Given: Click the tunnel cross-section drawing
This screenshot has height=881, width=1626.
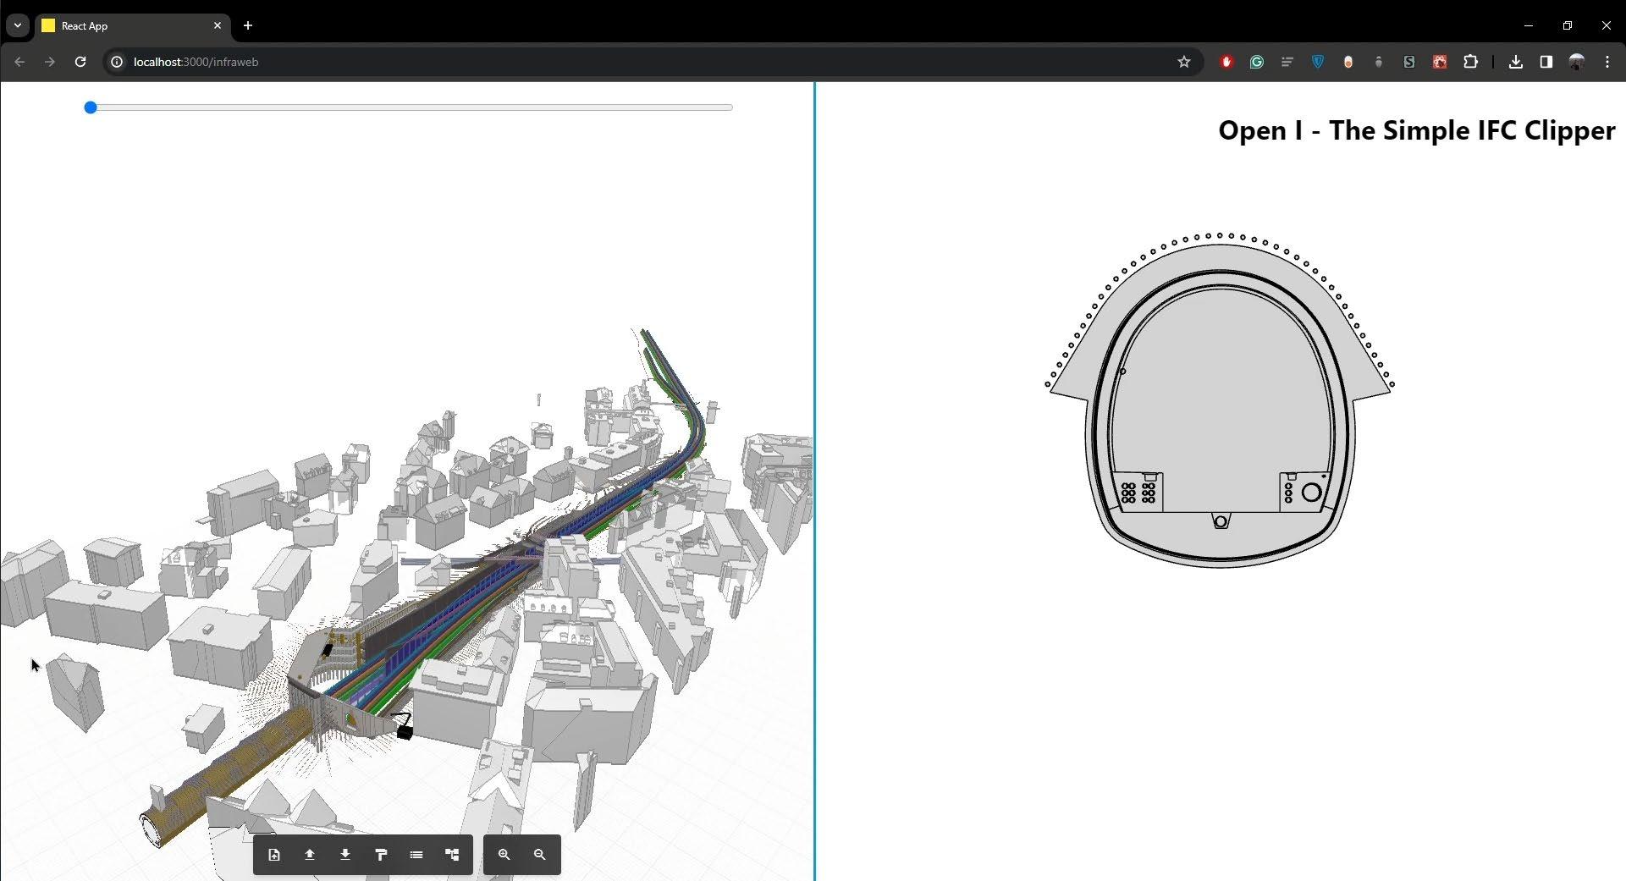Looking at the screenshot, I should [1220, 400].
